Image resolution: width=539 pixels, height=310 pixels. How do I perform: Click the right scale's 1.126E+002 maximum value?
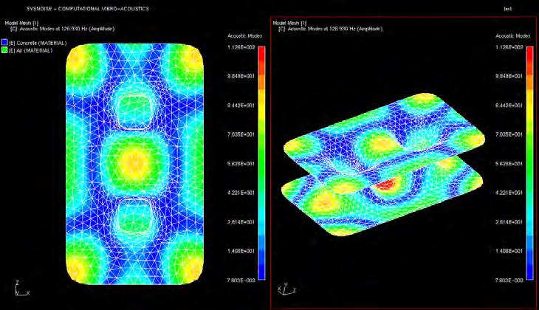point(509,47)
